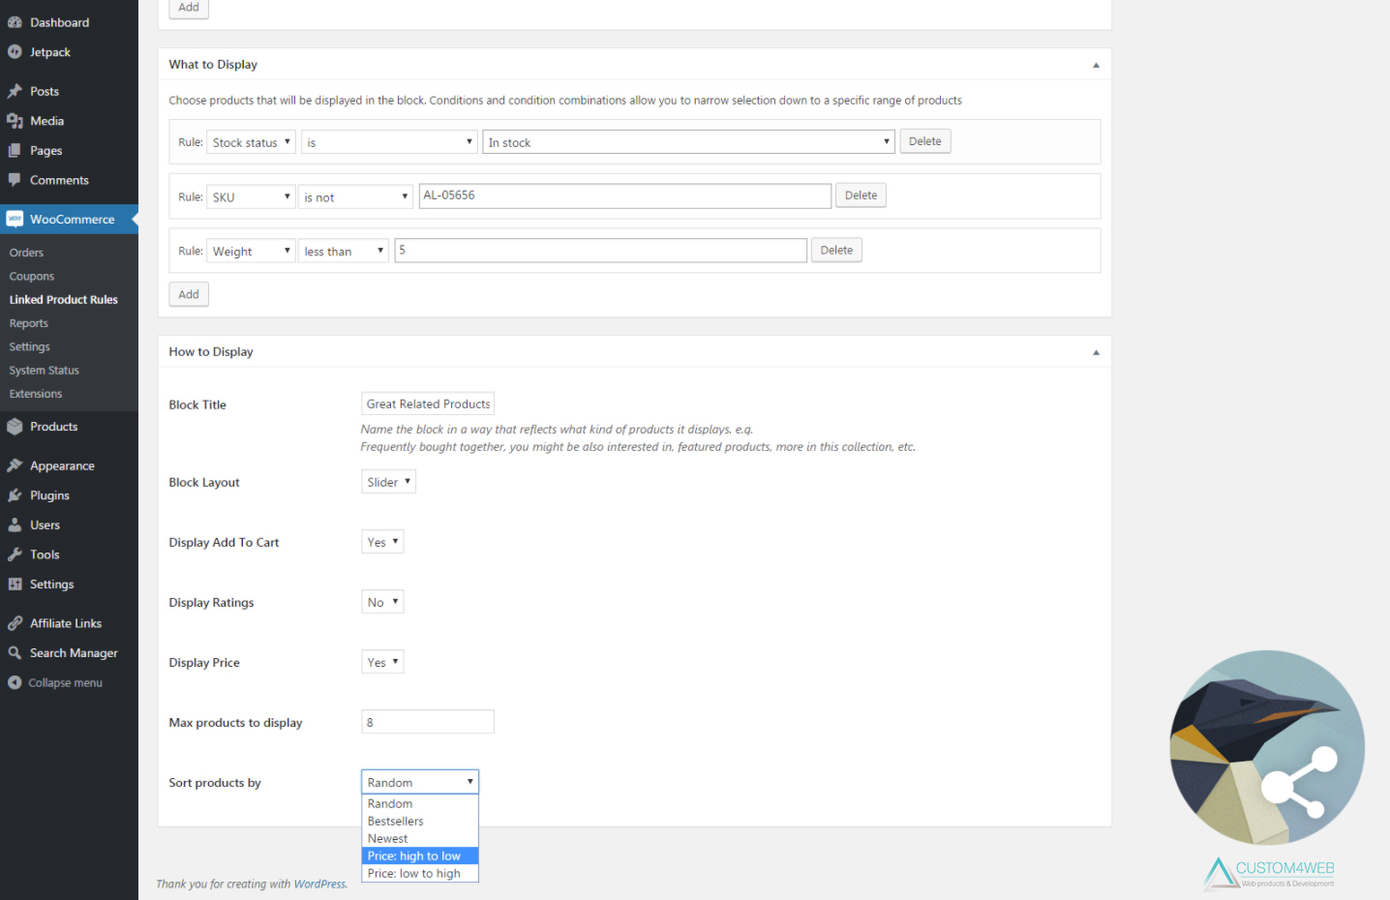Click the Dashboard icon in sidebar
Screen dimensions: 1390x900
[15, 22]
